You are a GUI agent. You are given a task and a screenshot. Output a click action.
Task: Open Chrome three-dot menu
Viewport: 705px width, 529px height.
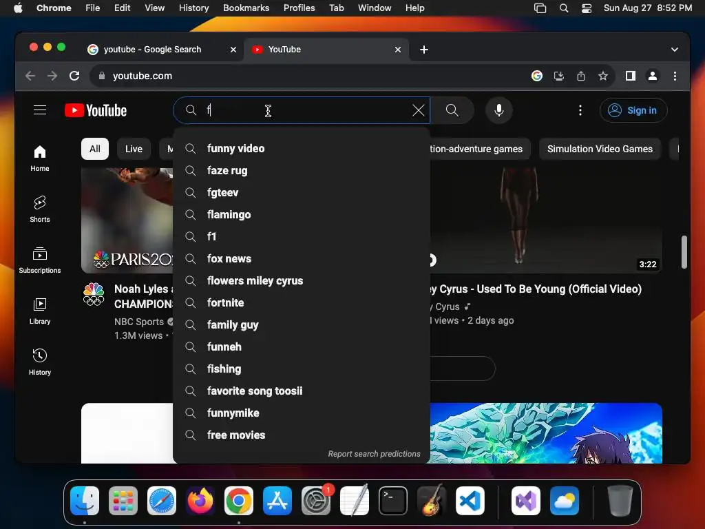(675, 76)
